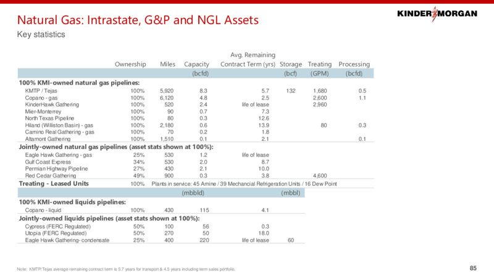Viewport: 494px width, 278px height.
Task: Click the 'Ownership' column header
Action: pos(130,64)
